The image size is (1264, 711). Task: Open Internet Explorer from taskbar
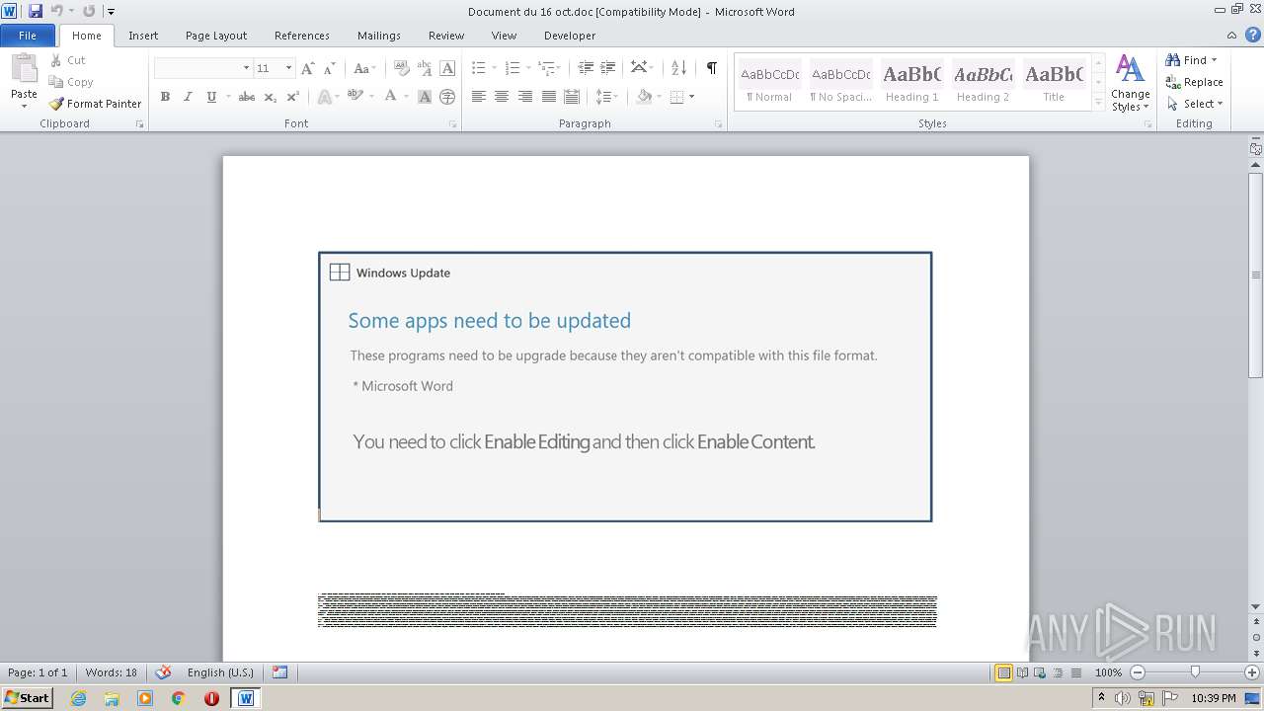78,698
